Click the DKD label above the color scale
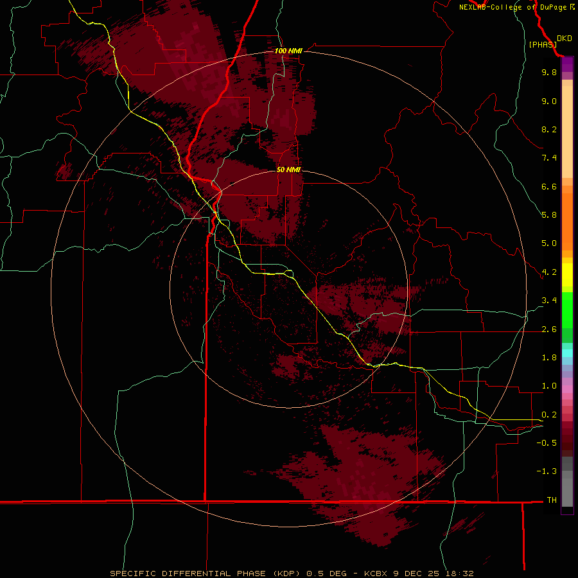This screenshot has height=578, width=578. coord(564,39)
